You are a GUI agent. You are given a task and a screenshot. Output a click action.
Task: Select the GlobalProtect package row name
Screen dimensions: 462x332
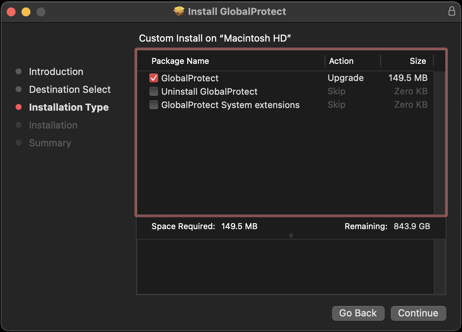[190, 78]
